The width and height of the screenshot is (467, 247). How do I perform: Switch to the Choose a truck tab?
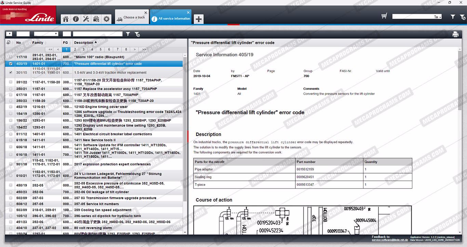click(132, 17)
